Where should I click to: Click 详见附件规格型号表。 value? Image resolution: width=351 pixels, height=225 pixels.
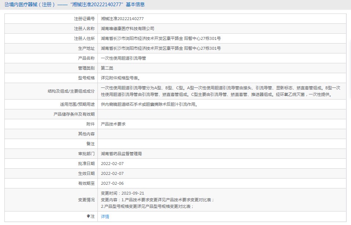coord(121,78)
